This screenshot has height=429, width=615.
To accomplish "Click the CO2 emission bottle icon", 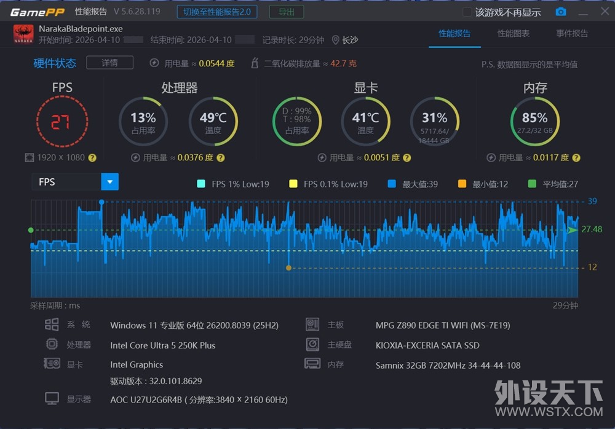I will click(x=255, y=63).
